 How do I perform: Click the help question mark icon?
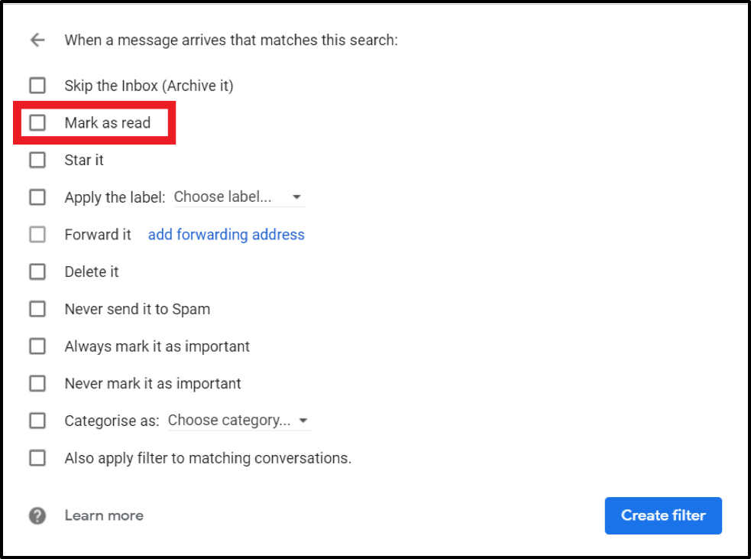[x=37, y=515]
